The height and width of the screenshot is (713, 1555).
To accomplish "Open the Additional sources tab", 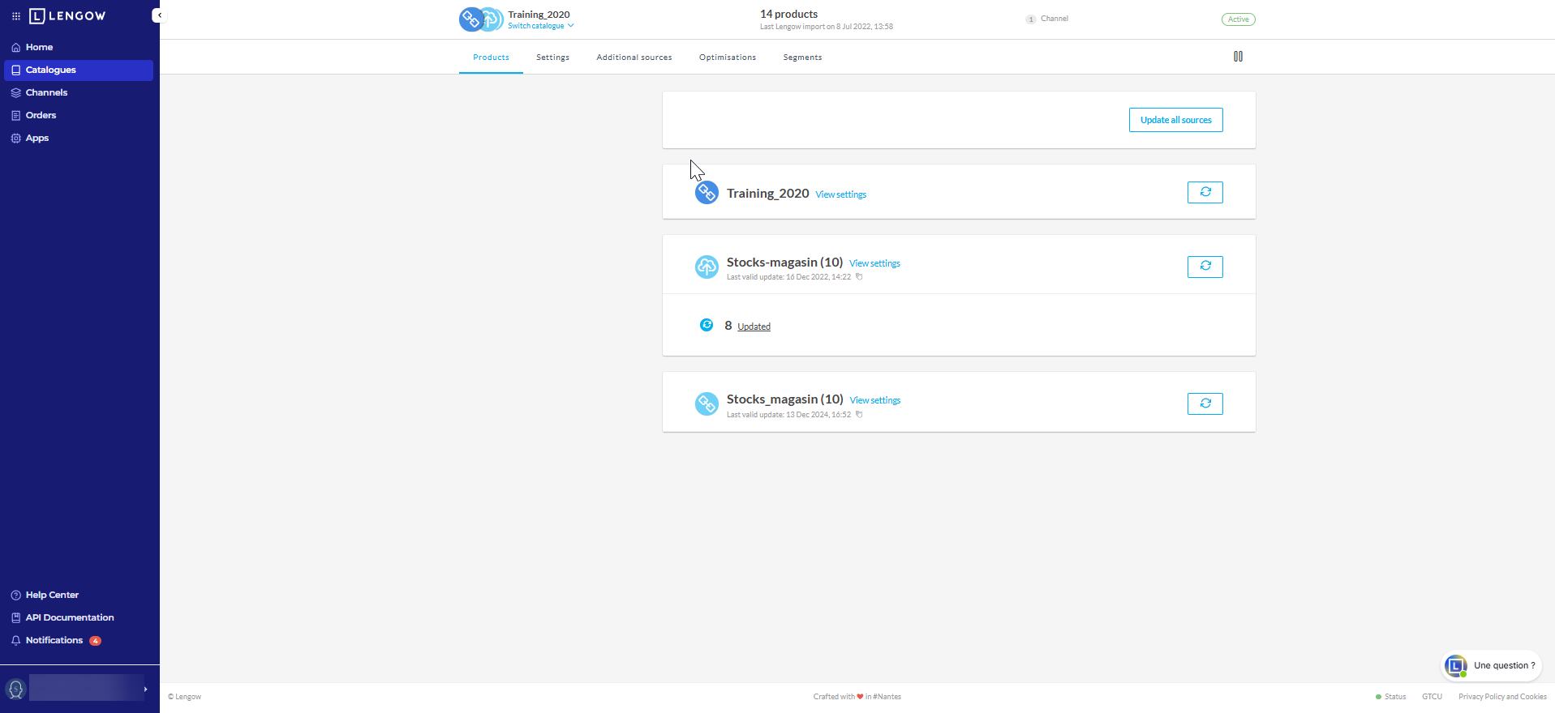I will click(x=634, y=58).
